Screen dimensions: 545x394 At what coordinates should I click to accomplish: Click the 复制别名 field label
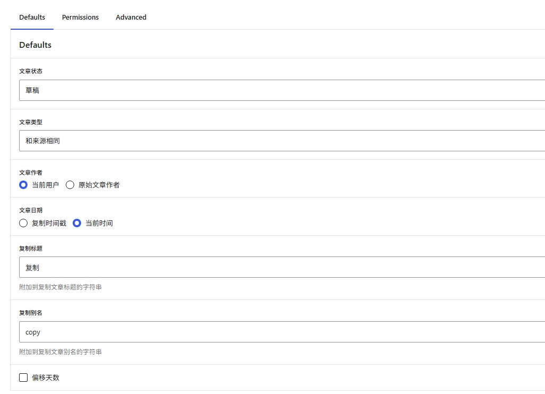(x=31, y=313)
